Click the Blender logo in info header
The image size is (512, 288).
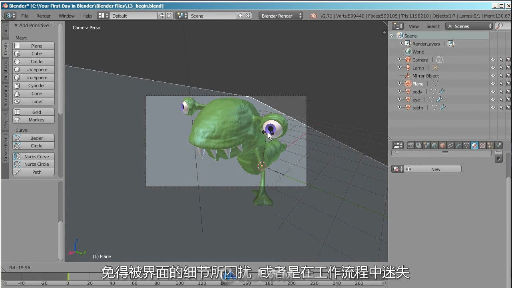[313, 16]
